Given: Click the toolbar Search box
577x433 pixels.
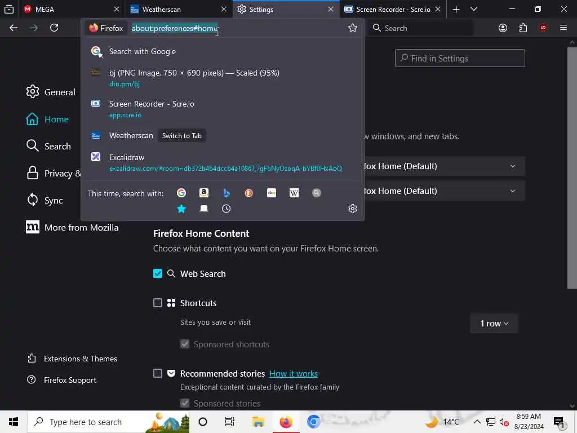Looking at the screenshot, I should (x=420, y=28).
